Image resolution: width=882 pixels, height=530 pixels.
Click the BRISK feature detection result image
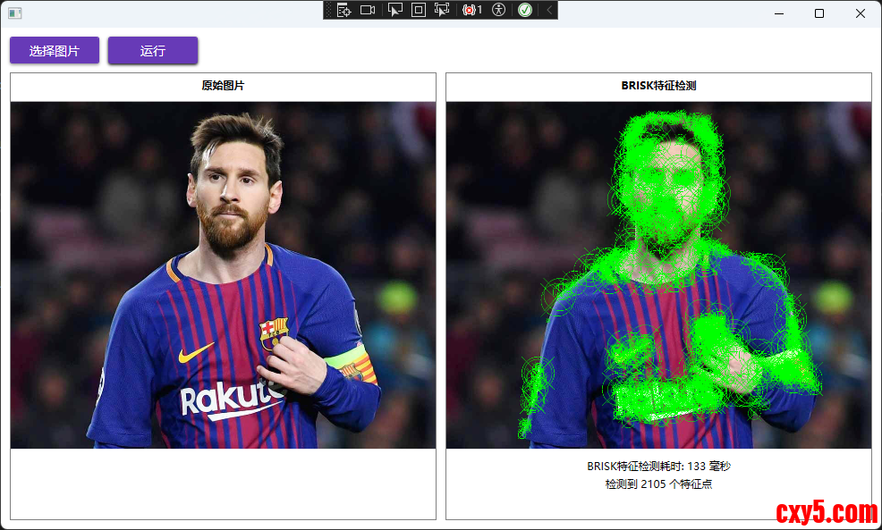tap(658, 275)
